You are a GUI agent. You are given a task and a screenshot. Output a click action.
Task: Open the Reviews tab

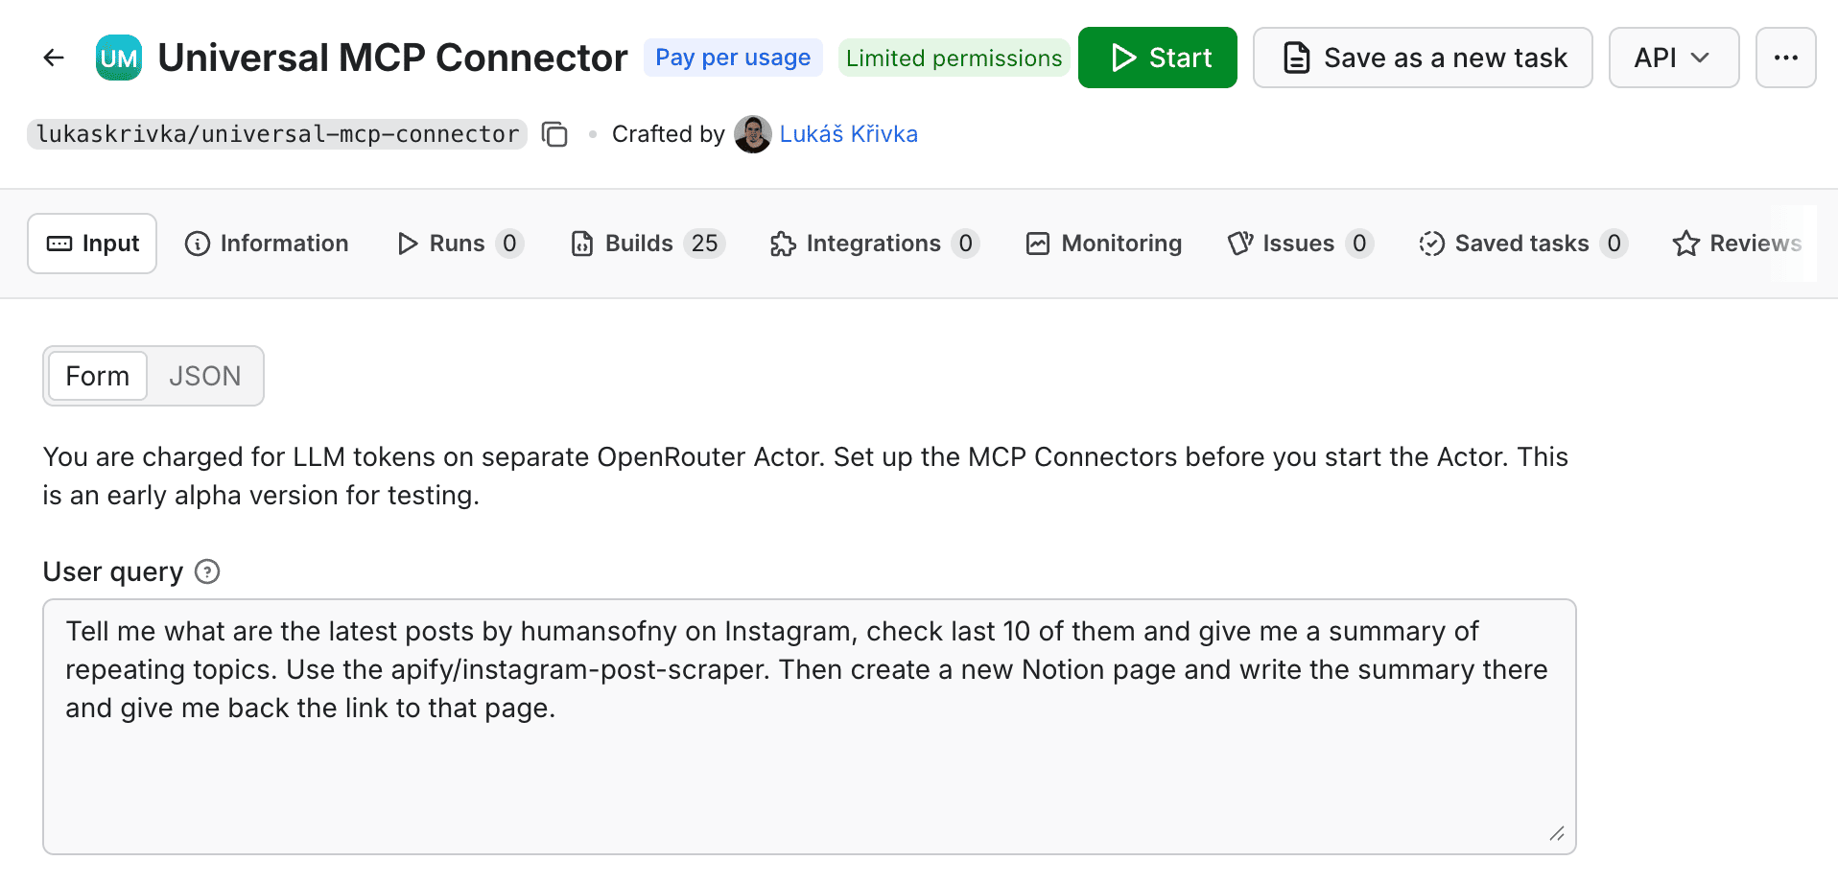[1737, 244]
